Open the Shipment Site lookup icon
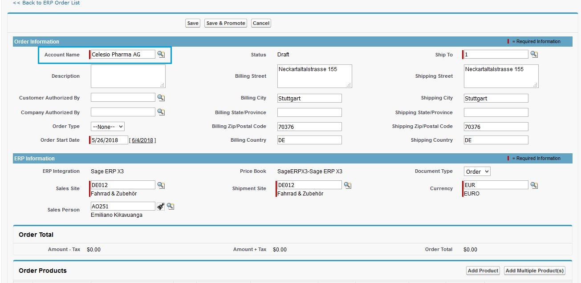The height and width of the screenshot is (283, 581). (x=348, y=185)
